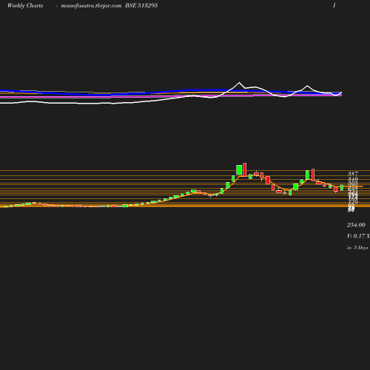
Task: Click the highest white indicator line peak
Action: point(239,83)
